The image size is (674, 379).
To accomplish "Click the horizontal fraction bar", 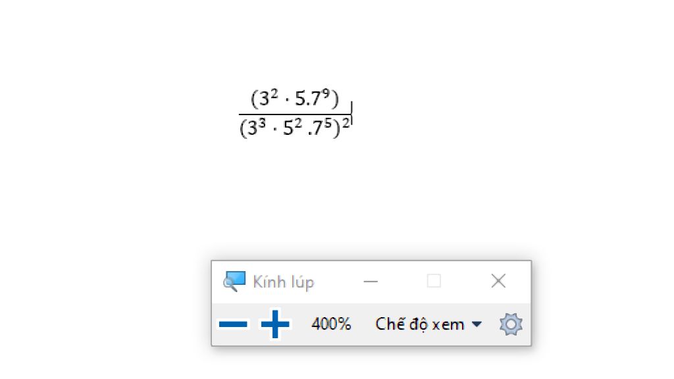I will [295, 114].
